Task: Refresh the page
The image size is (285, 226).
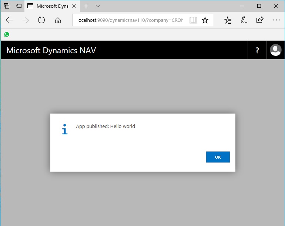Action: click(x=41, y=20)
